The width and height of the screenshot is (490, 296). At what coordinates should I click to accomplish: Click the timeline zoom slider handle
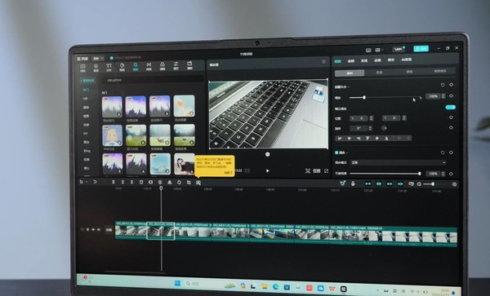point(433,184)
